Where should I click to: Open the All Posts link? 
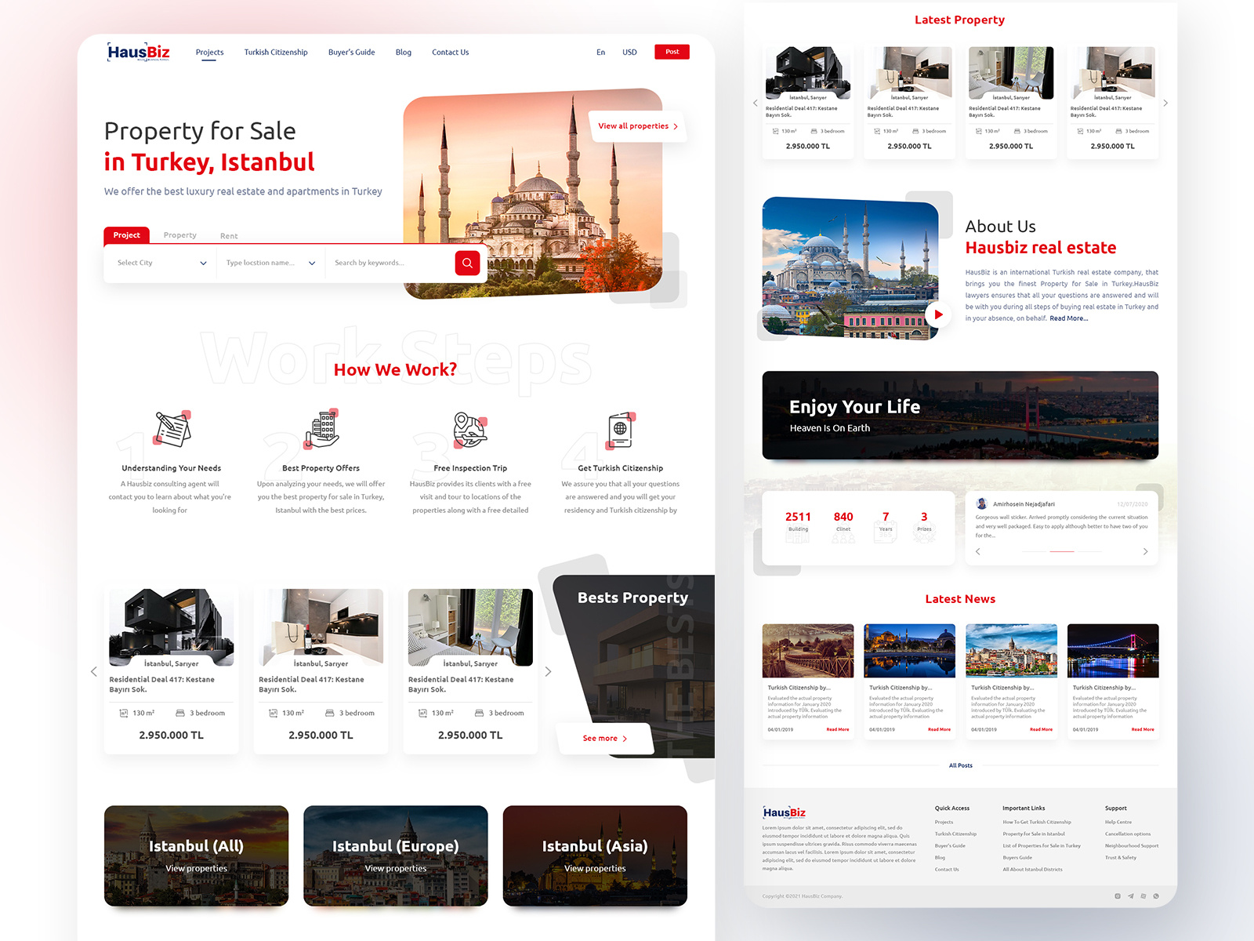[960, 765]
